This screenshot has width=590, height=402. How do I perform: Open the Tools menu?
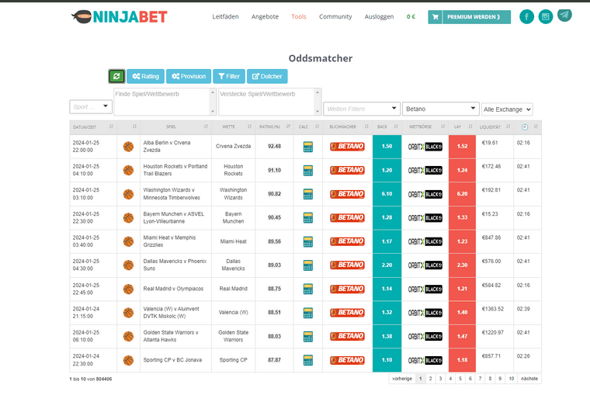(x=299, y=16)
